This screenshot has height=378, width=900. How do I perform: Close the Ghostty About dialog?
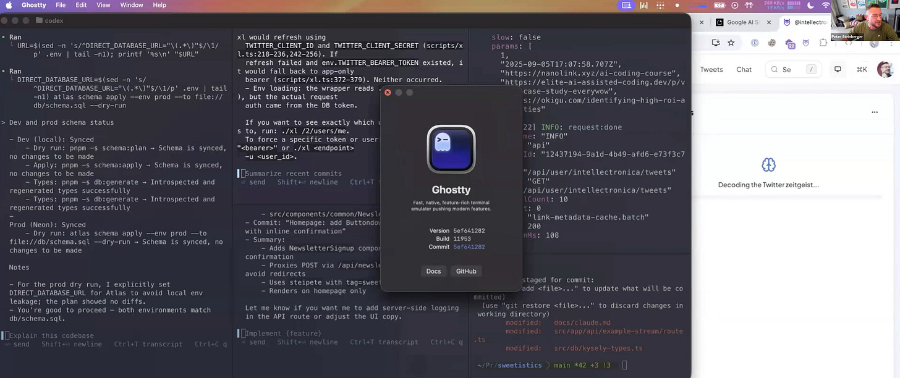pos(388,93)
